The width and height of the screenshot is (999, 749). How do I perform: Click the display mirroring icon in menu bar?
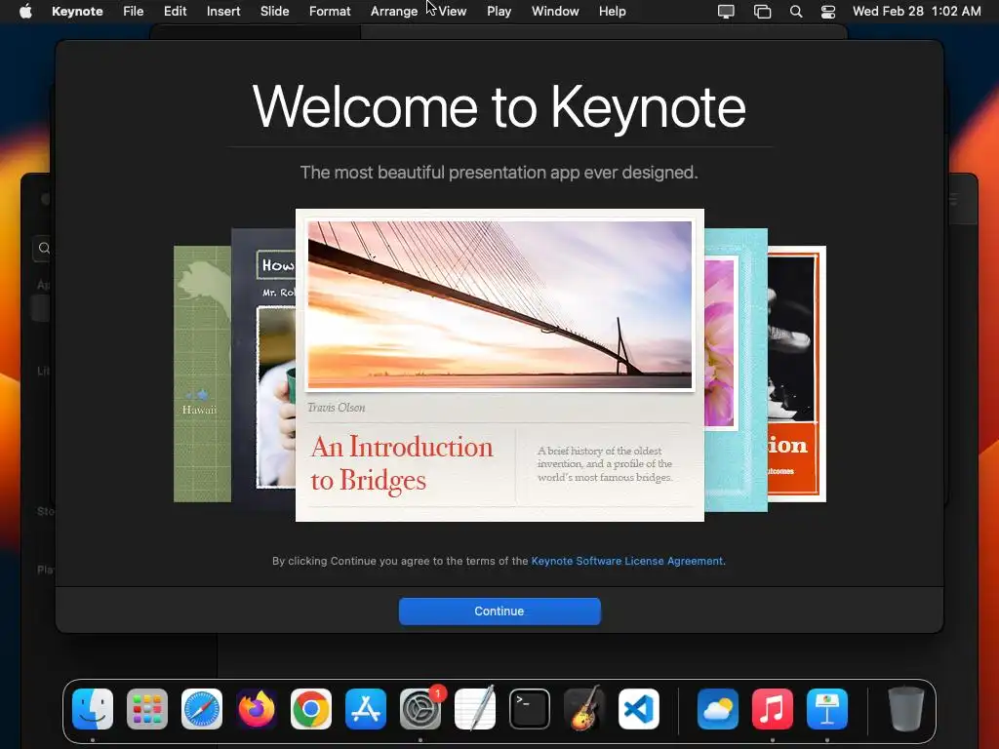[x=726, y=12]
